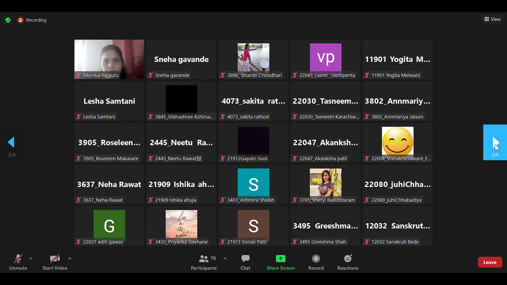The image size is (507, 285).
Task: Select Monika Rajguru's video tile
Action: coord(109,59)
